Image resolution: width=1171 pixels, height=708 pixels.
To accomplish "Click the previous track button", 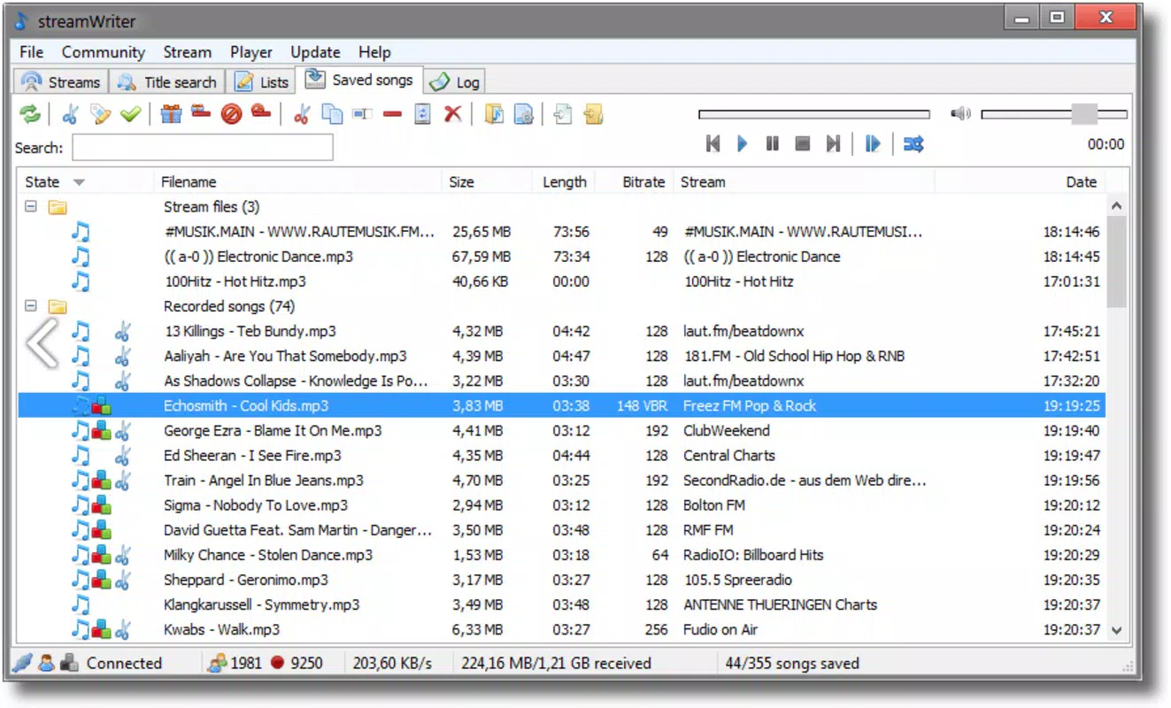I will 713,143.
